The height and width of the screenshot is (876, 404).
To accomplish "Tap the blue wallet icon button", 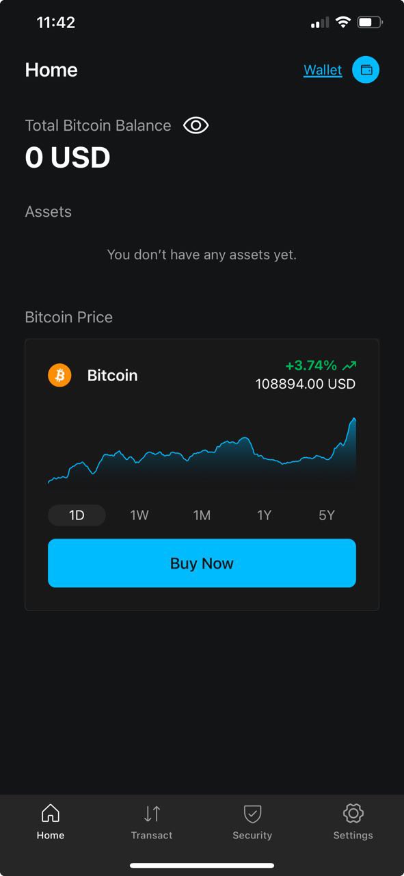I will click(x=366, y=70).
